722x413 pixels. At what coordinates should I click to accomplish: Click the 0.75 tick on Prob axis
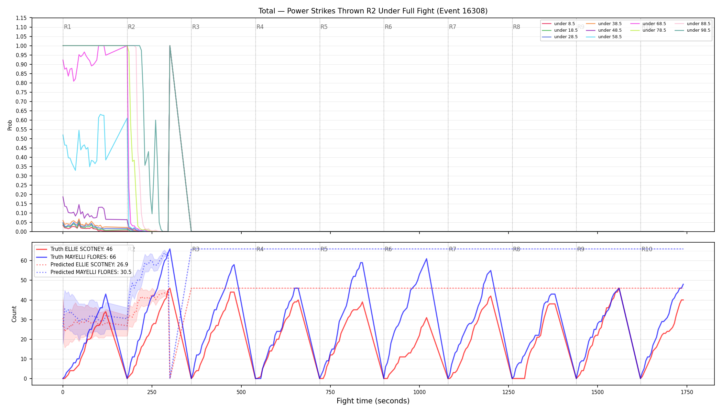(x=21, y=92)
